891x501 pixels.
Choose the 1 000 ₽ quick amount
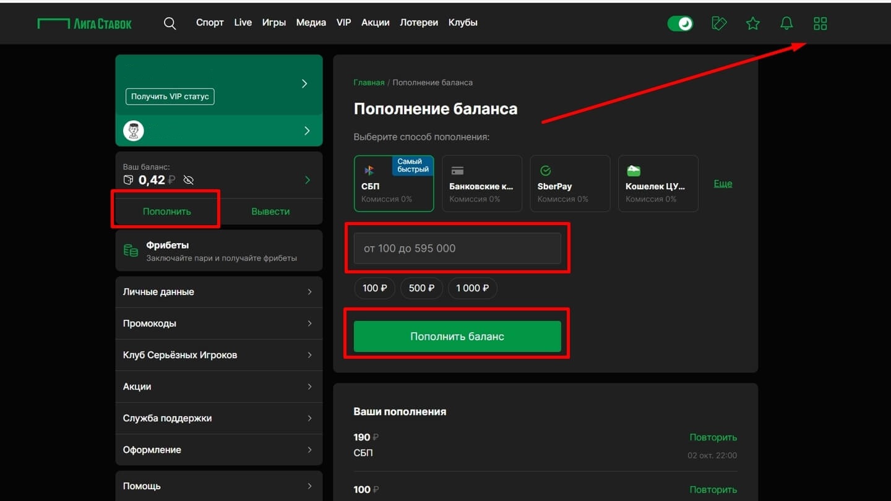click(x=472, y=288)
